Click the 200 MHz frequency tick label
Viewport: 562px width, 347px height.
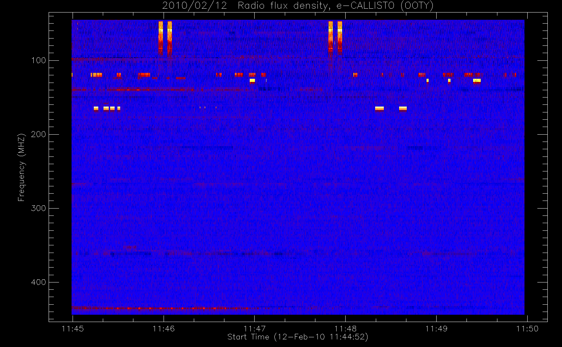[x=38, y=134]
